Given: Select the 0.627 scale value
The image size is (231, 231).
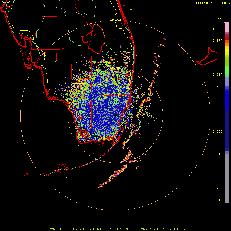Looking at the screenshot, I should (x=217, y=109).
